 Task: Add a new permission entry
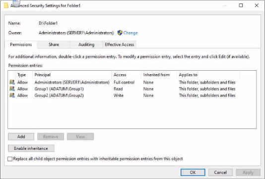(21, 136)
